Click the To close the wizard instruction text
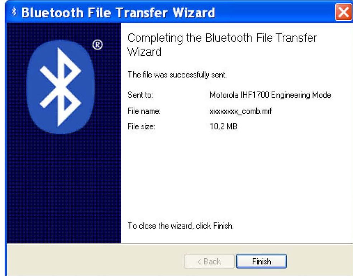353x276 pixels. (181, 225)
